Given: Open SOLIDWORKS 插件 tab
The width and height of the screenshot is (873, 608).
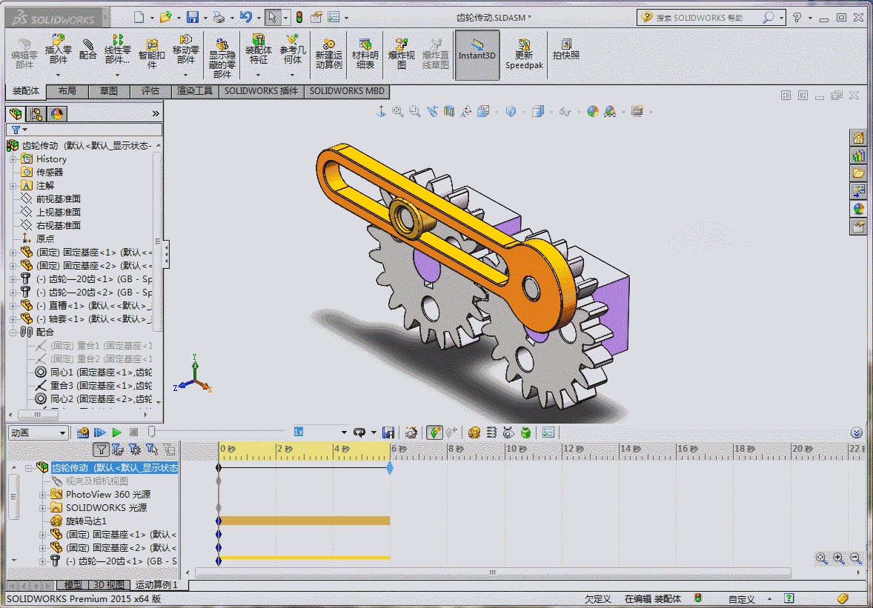Looking at the screenshot, I should pyautogui.click(x=261, y=90).
